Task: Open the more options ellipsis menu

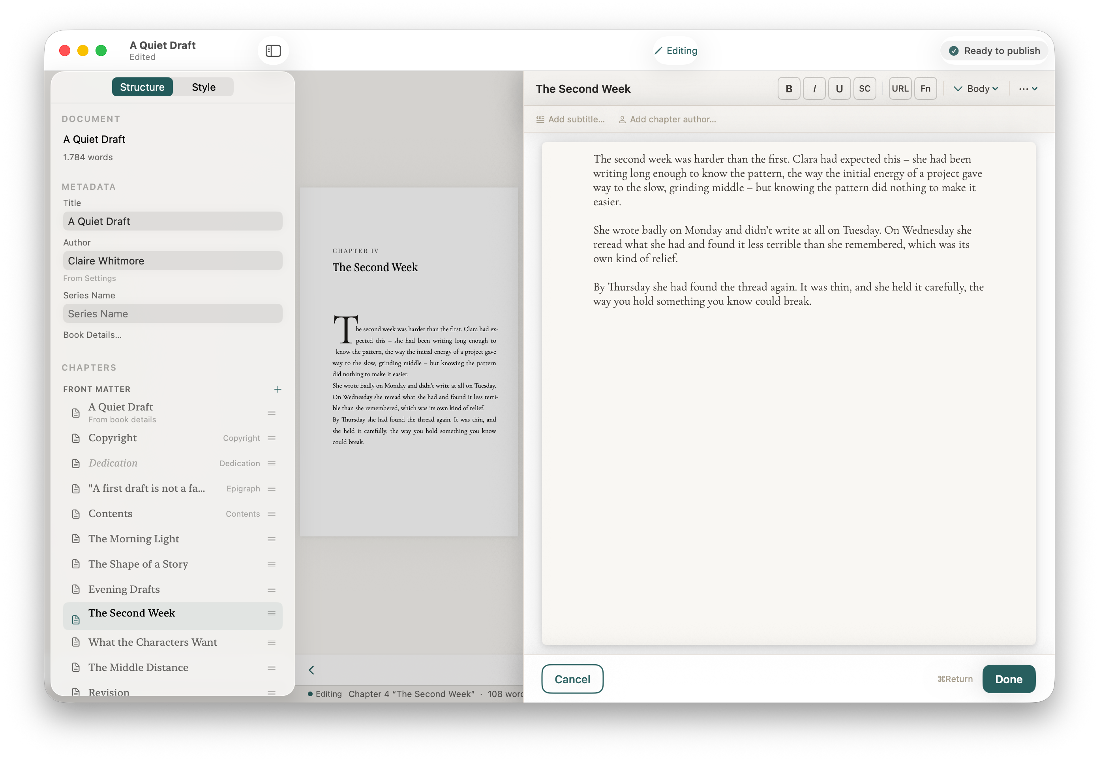Action: pos(1028,89)
